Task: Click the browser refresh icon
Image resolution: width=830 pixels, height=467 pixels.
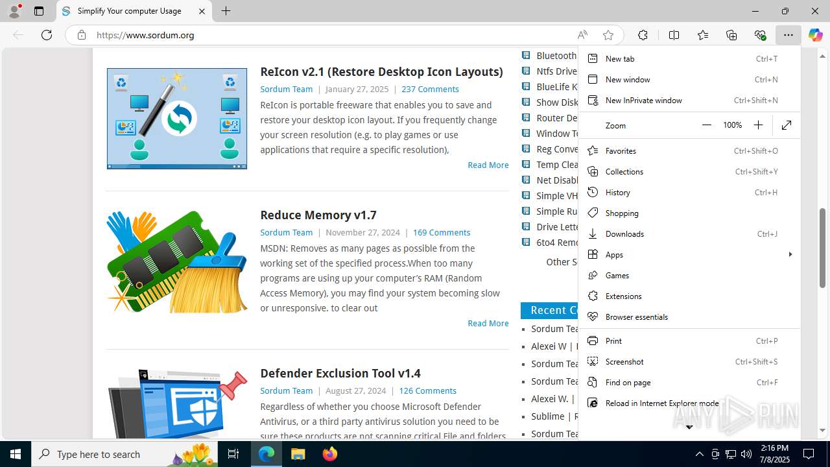Action: point(47,35)
